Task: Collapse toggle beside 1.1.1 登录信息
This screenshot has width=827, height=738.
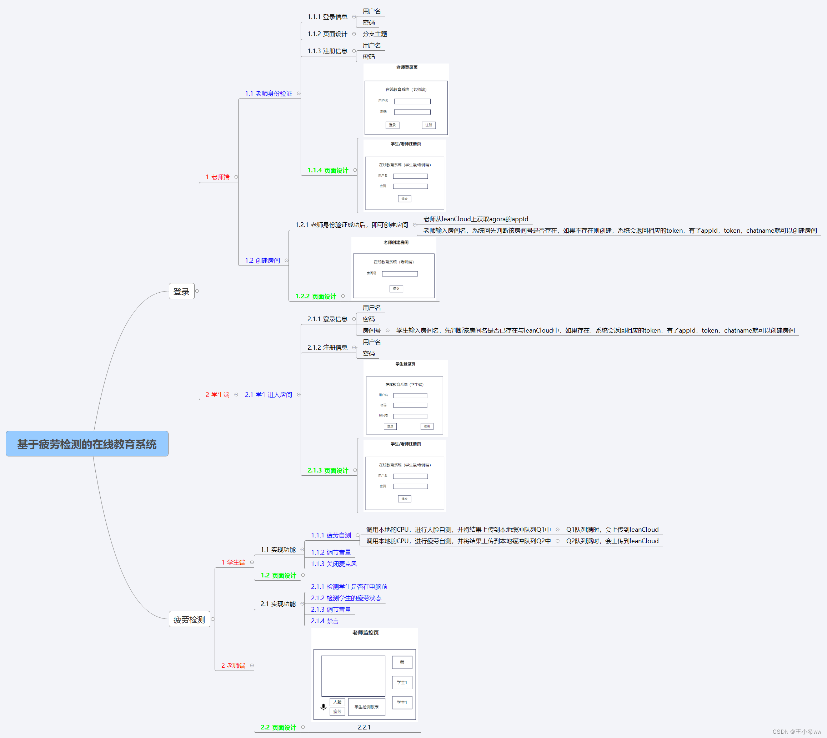Action: tap(354, 17)
